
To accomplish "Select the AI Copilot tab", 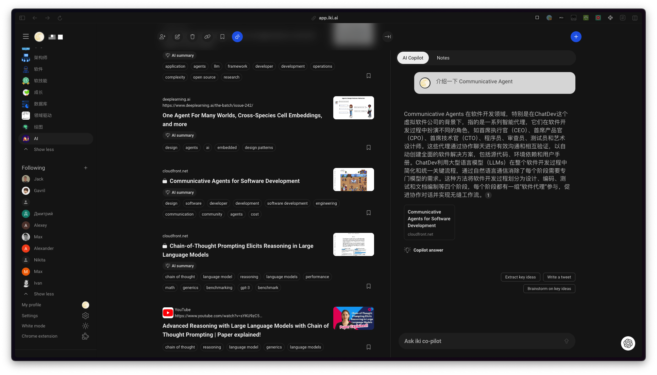I will pyautogui.click(x=413, y=58).
